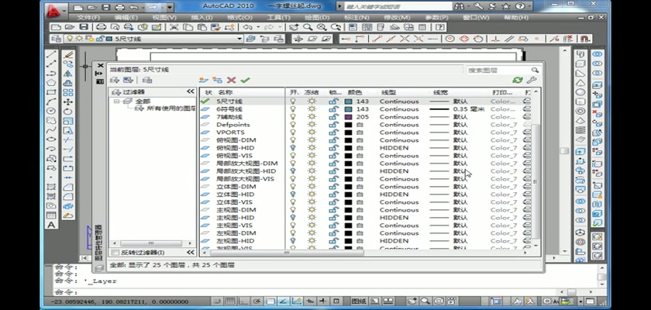Click 0.35 毫米 lineweight of 6符号线
Viewport: 651px width, 310px height.
click(469, 108)
